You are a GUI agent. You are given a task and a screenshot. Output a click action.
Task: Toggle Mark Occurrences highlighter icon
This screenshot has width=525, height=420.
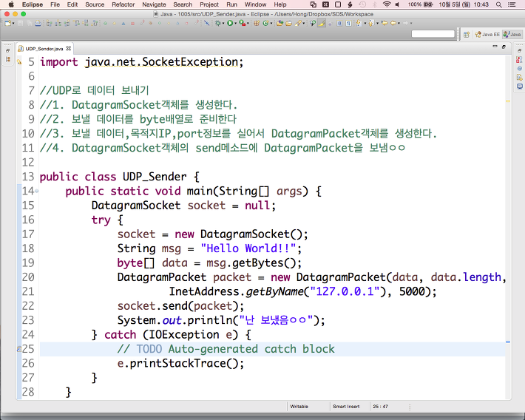322,23
